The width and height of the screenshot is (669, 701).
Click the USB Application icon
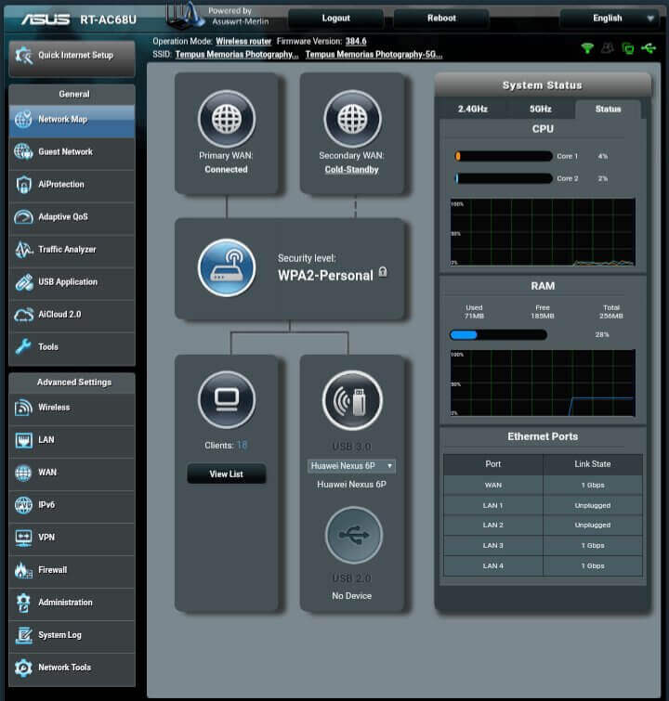(x=24, y=282)
